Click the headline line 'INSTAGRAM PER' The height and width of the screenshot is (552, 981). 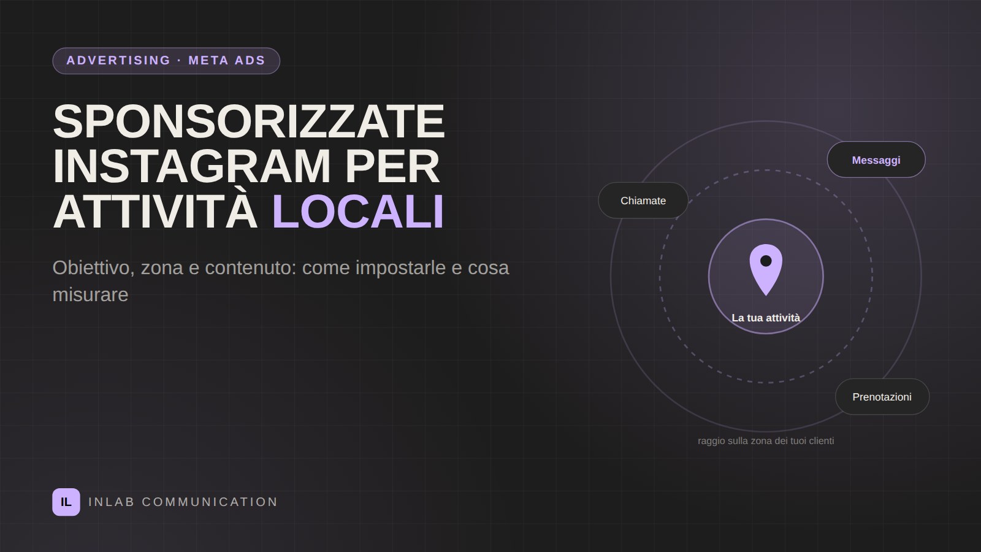tap(246, 166)
